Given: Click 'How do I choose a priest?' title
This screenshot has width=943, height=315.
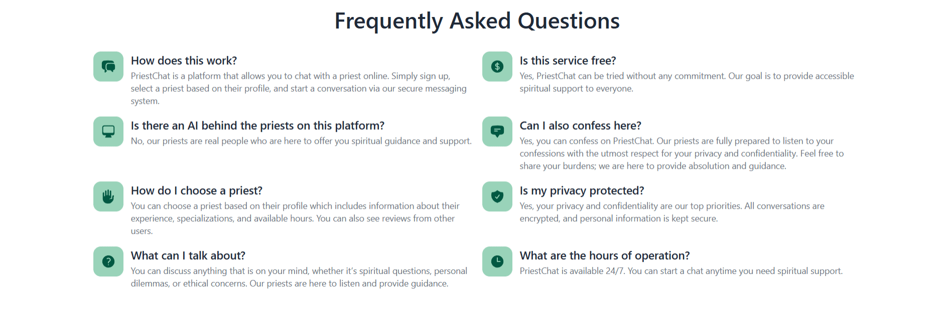Looking at the screenshot, I should (x=197, y=191).
